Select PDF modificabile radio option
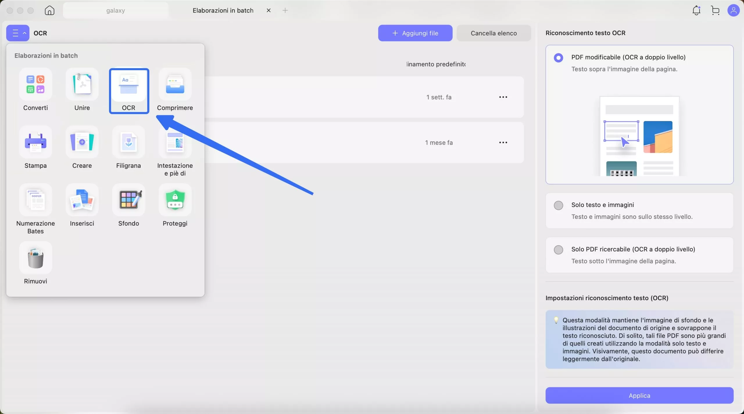 coord(558,58)
